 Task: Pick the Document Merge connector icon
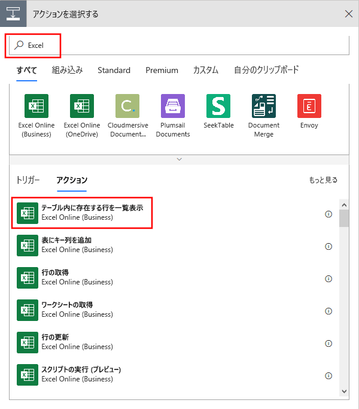tap(264, 106)
